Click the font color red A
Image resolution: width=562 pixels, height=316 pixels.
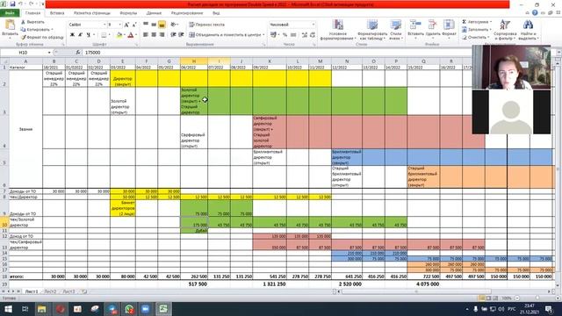tap(131, 35)
